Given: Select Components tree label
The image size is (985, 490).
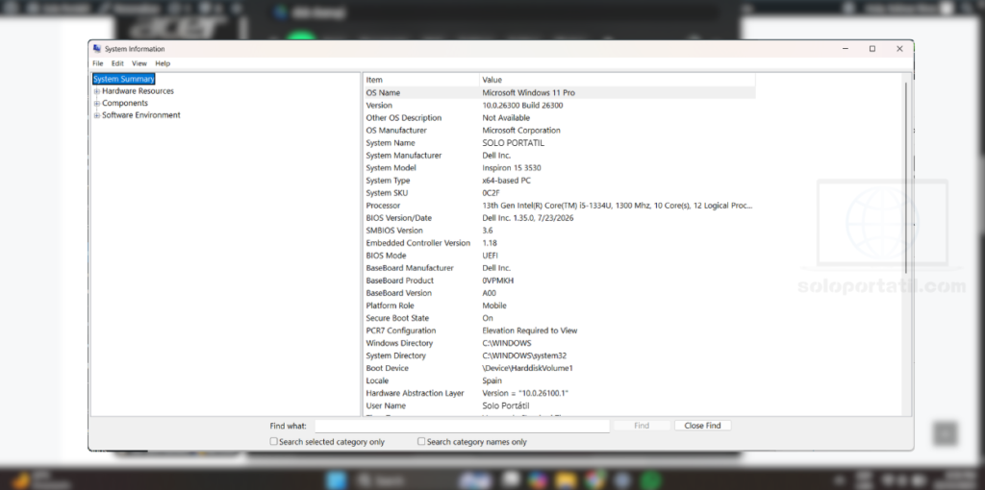Looking at the screenshot, I should pos(125,103).
